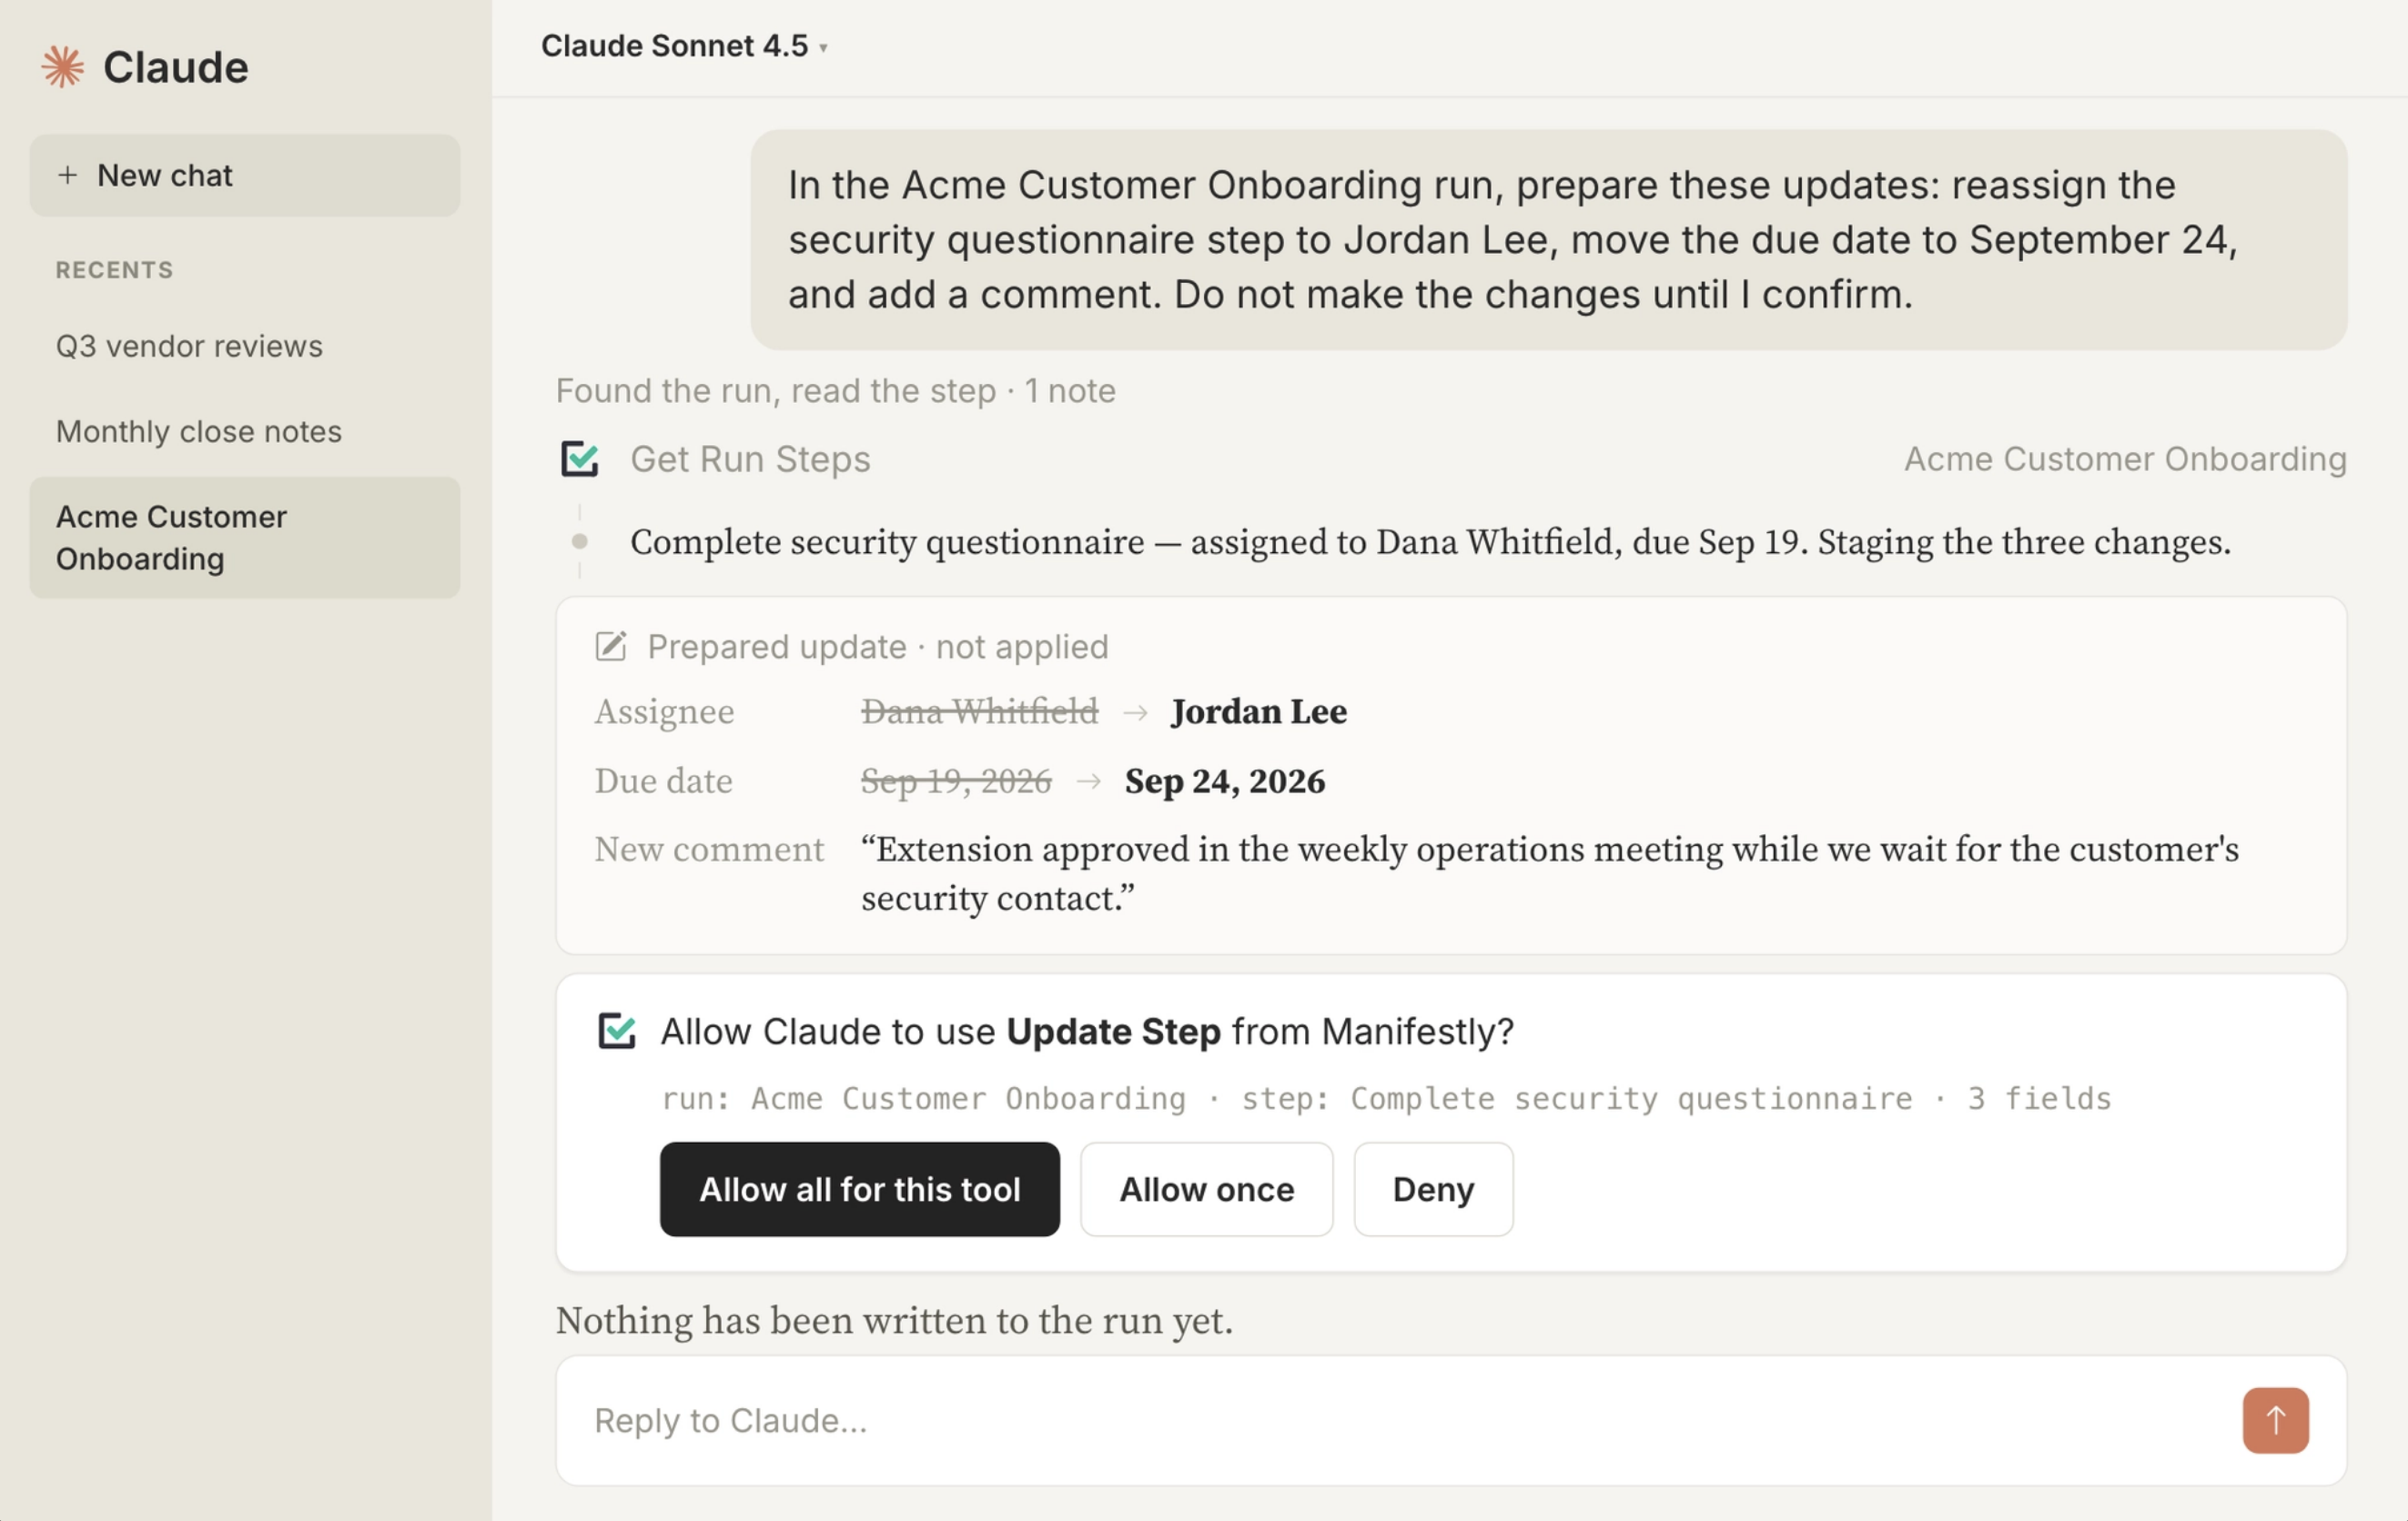This screenshot has height=1521, width=2408.
Task: Select the Acme Customer Onboarding chat in sidebar
Action: [244, 538]
